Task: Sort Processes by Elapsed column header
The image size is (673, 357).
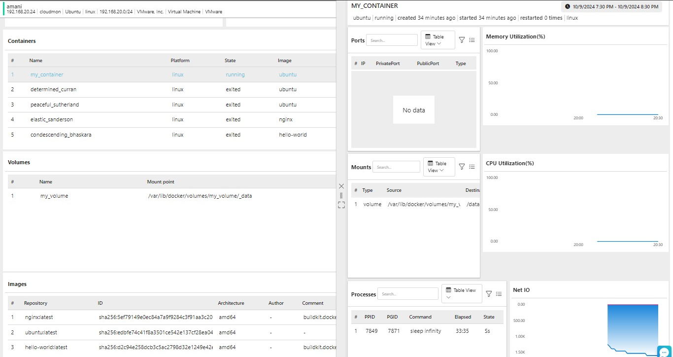Action: [x=463, y=317]
